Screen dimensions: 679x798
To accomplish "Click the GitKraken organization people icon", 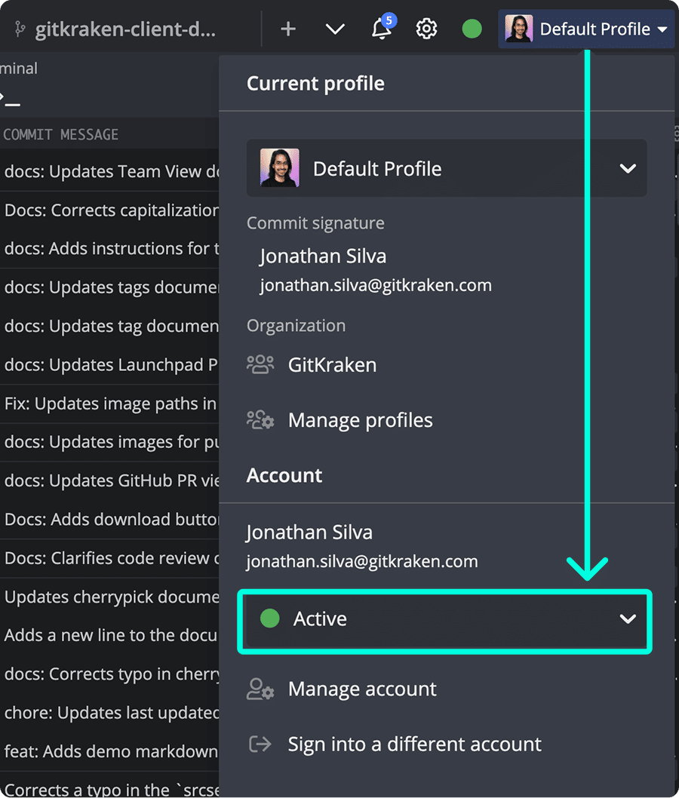I will 260,364.
